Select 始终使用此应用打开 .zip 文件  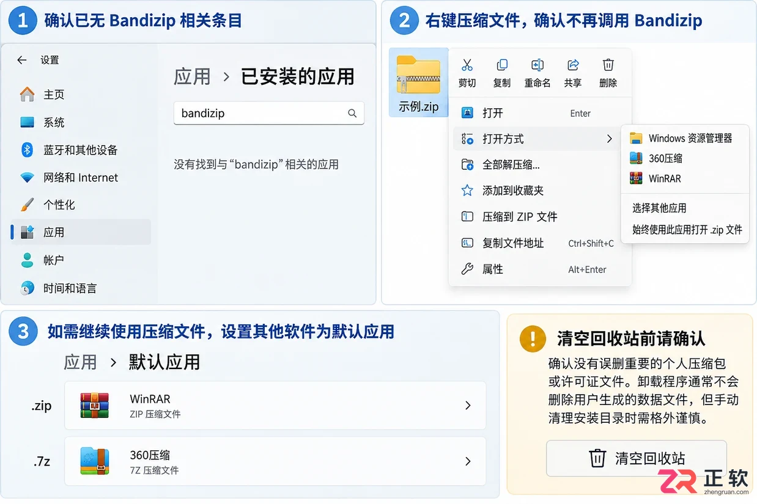(x=687, y=230)
